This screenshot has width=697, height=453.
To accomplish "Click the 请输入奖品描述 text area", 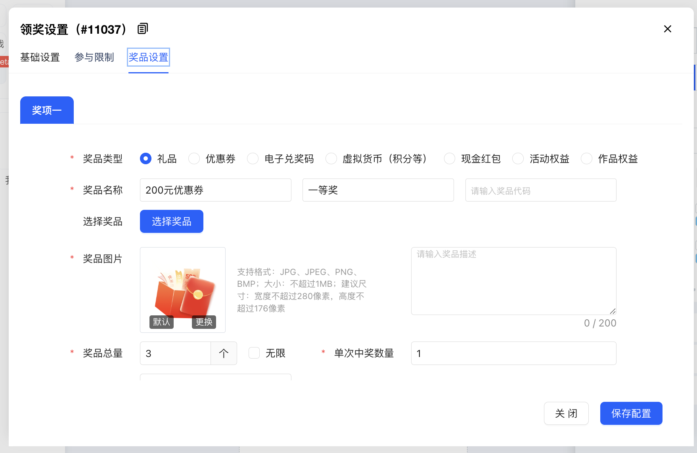I will [513, 281].
